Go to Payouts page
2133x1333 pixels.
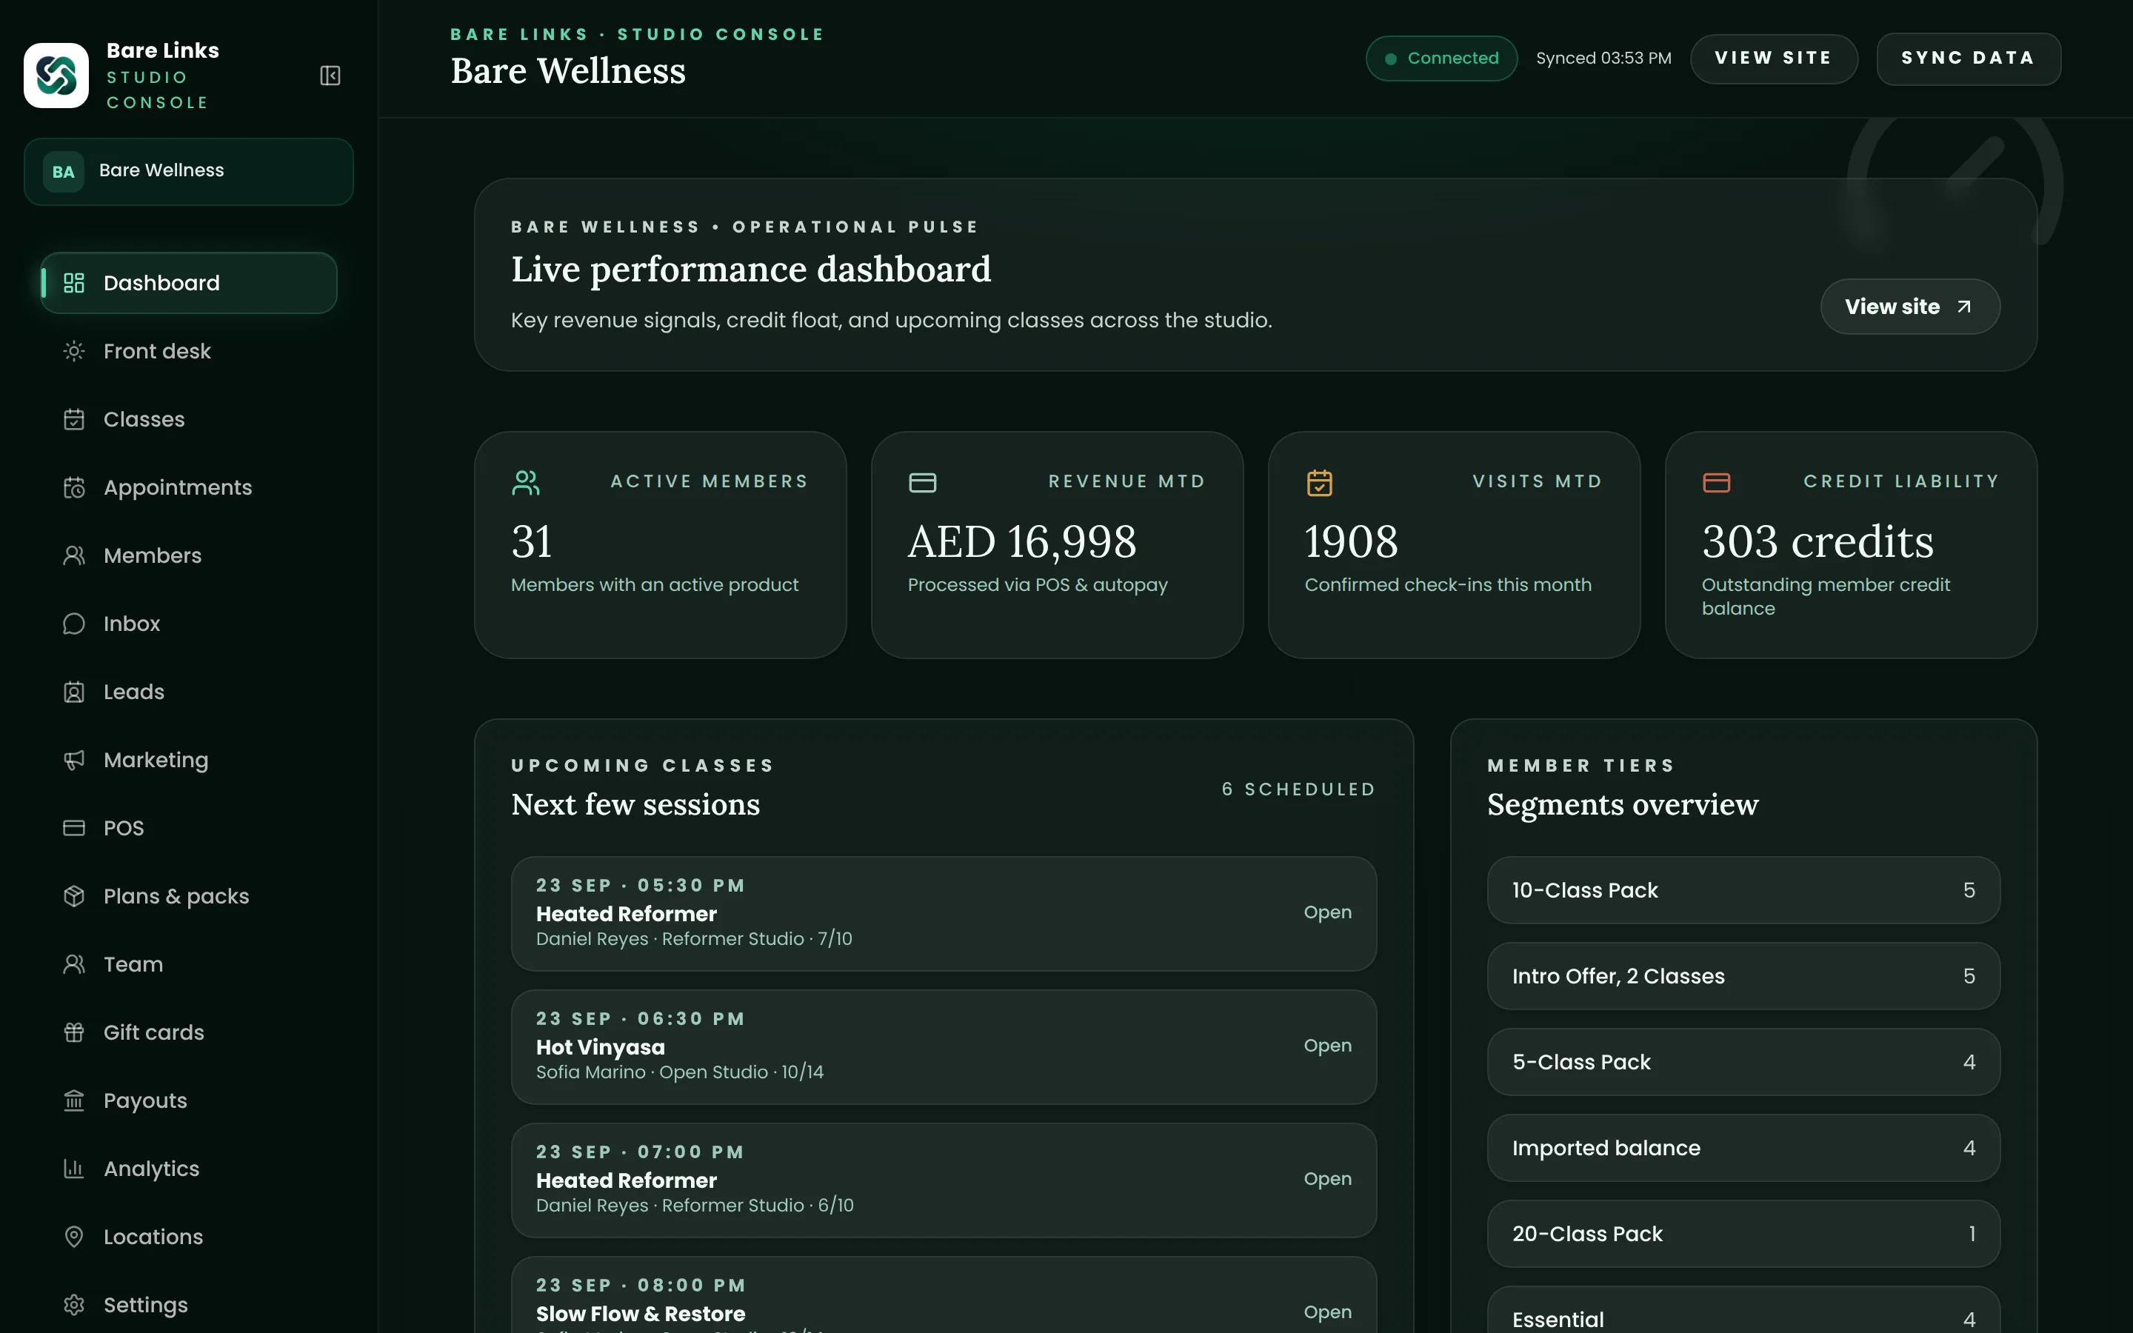(x=189, y=1100)
